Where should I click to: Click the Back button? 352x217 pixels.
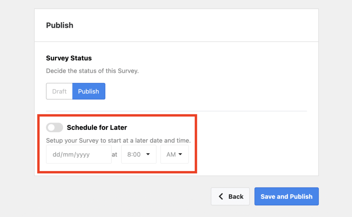coord(230,196)
